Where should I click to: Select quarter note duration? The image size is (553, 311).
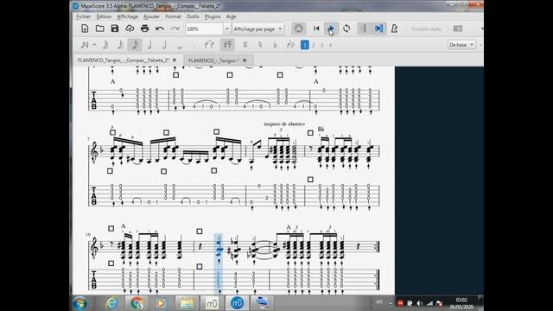149,45
